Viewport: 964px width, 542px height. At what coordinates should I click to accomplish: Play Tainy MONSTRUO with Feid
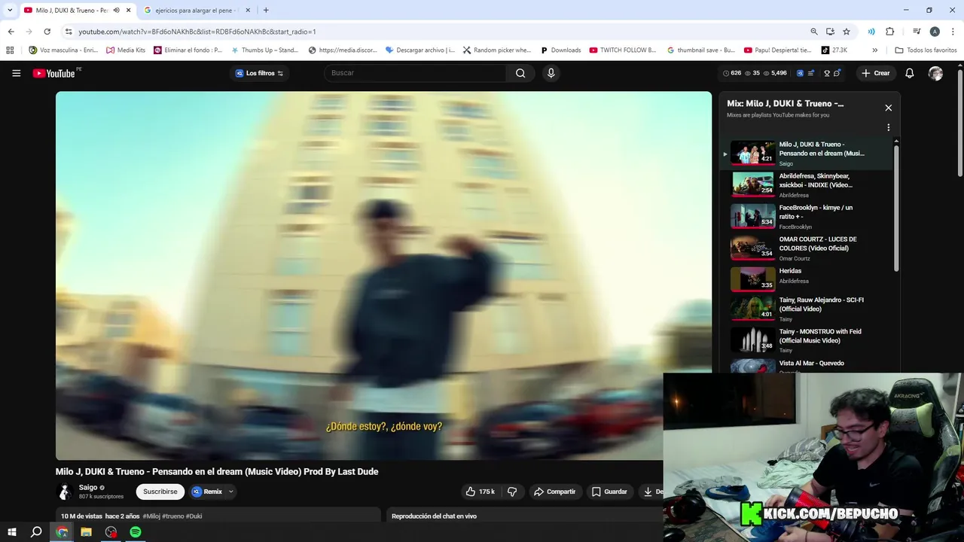(x=808, y=340)
